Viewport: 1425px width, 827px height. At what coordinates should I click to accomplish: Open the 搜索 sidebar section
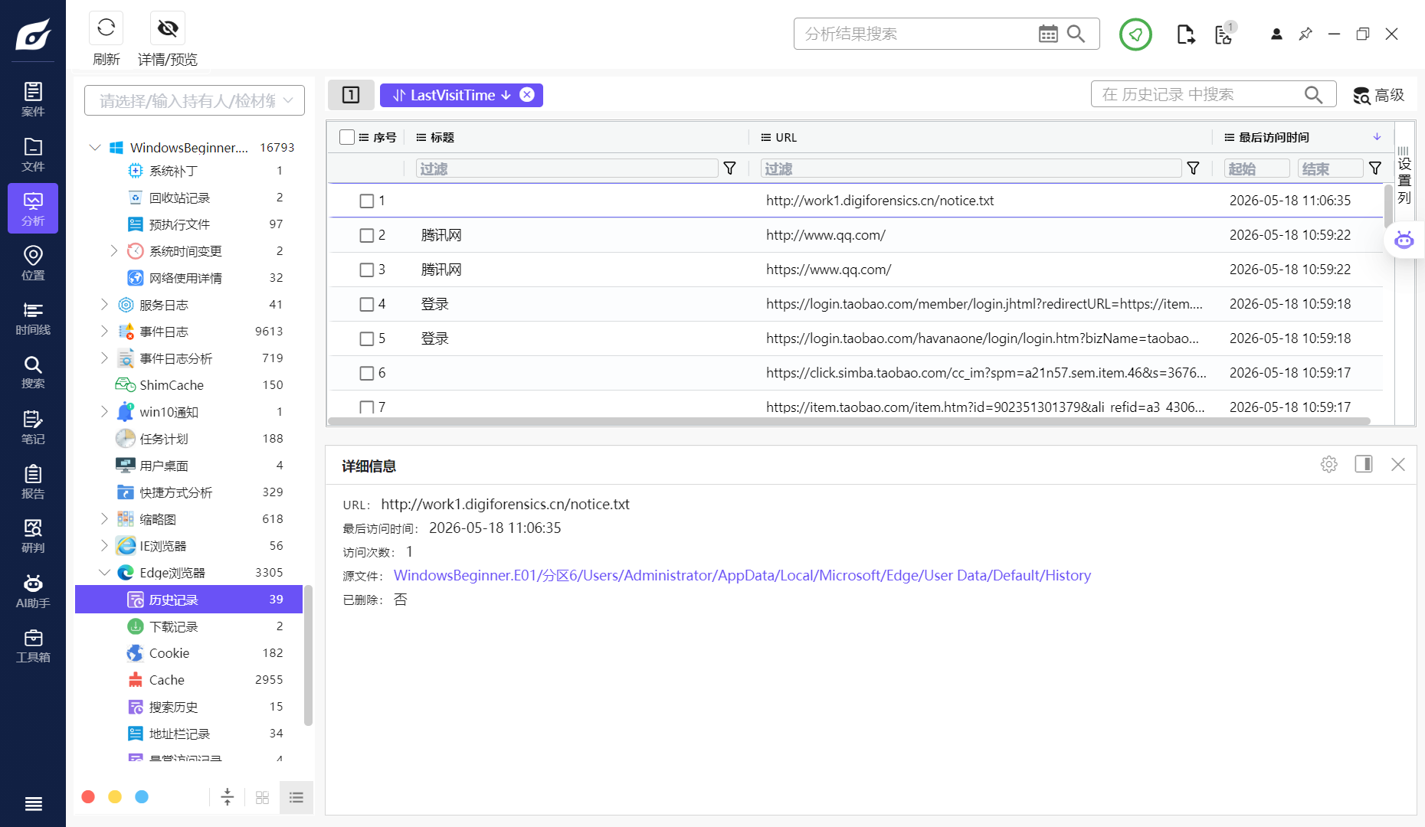(x=33, y=372)
